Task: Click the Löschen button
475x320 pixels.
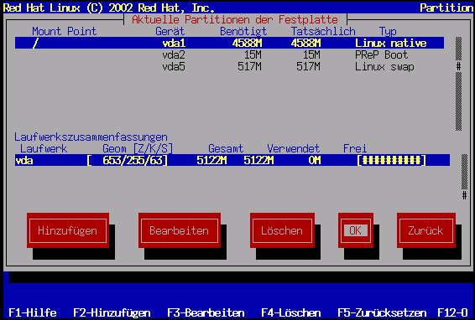Action: (282, 230)
